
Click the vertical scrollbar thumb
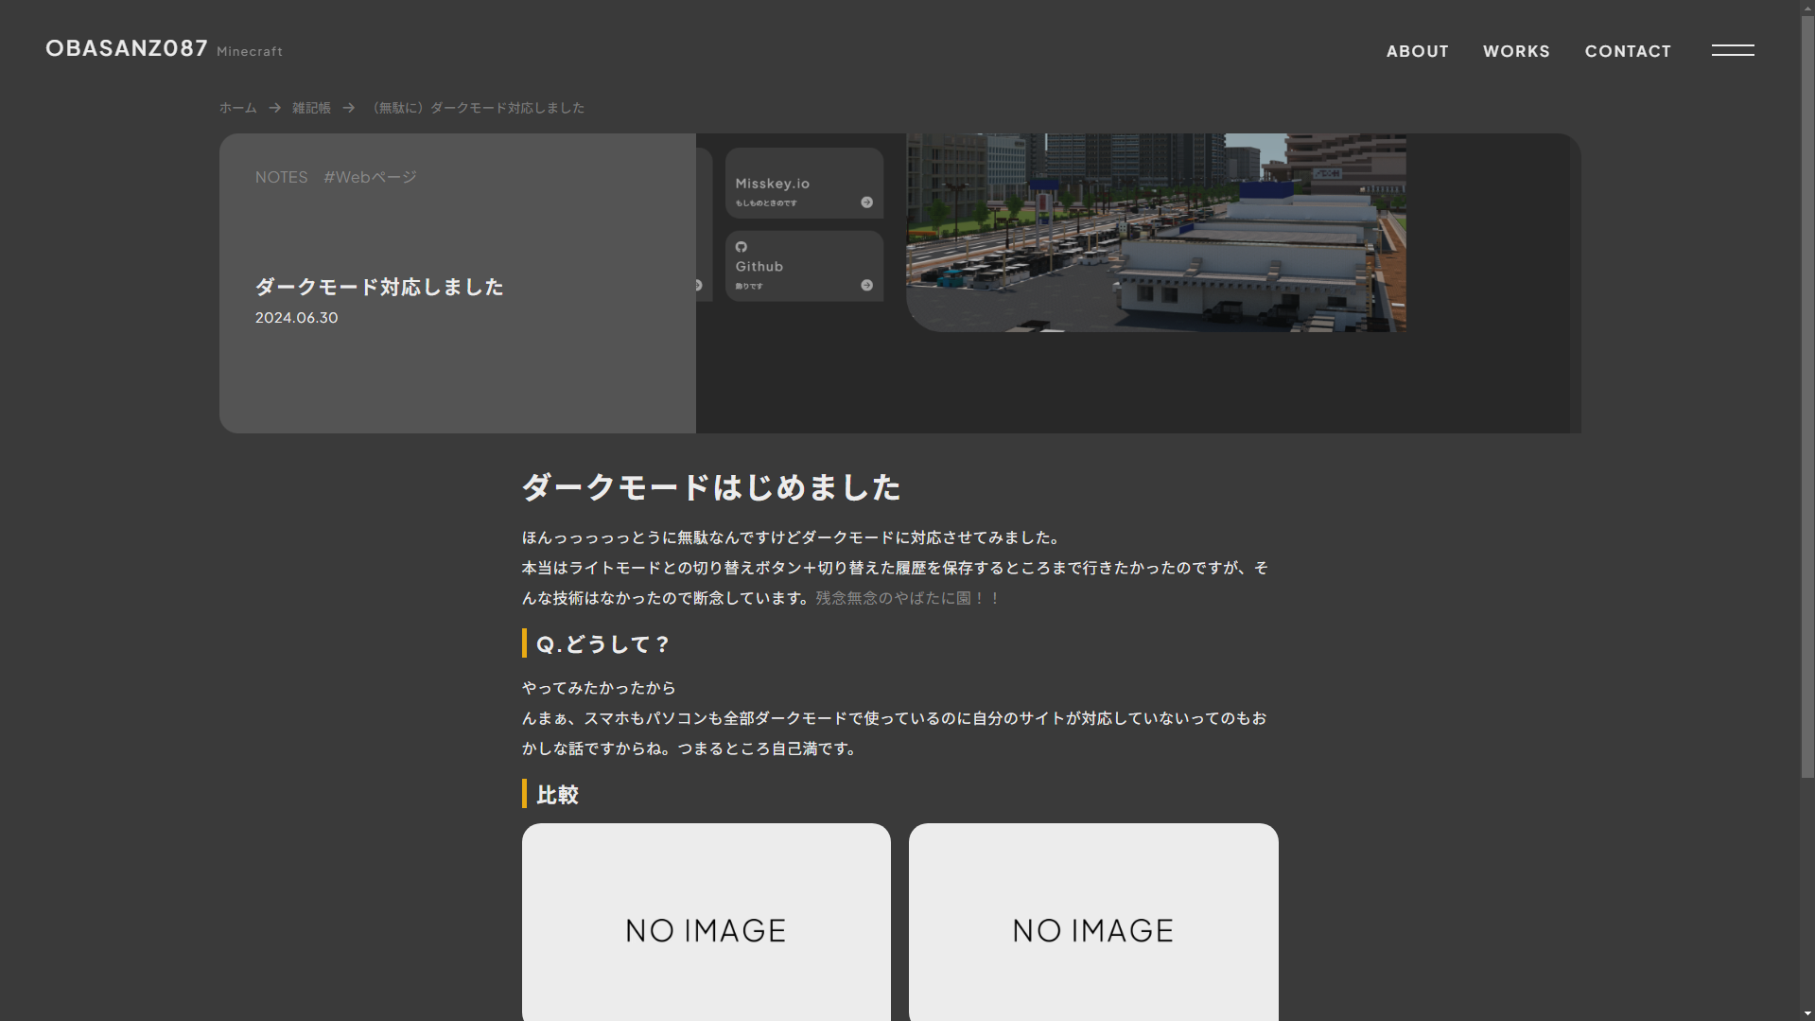1806,397
